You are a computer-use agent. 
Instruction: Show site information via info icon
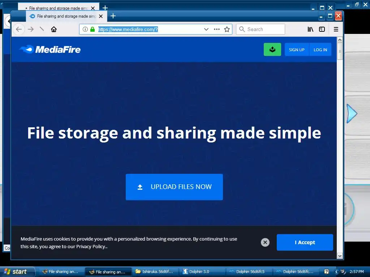pos(85,29)
